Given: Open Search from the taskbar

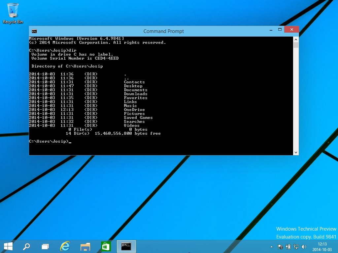Looking at the screenshot, I should 26,246.
